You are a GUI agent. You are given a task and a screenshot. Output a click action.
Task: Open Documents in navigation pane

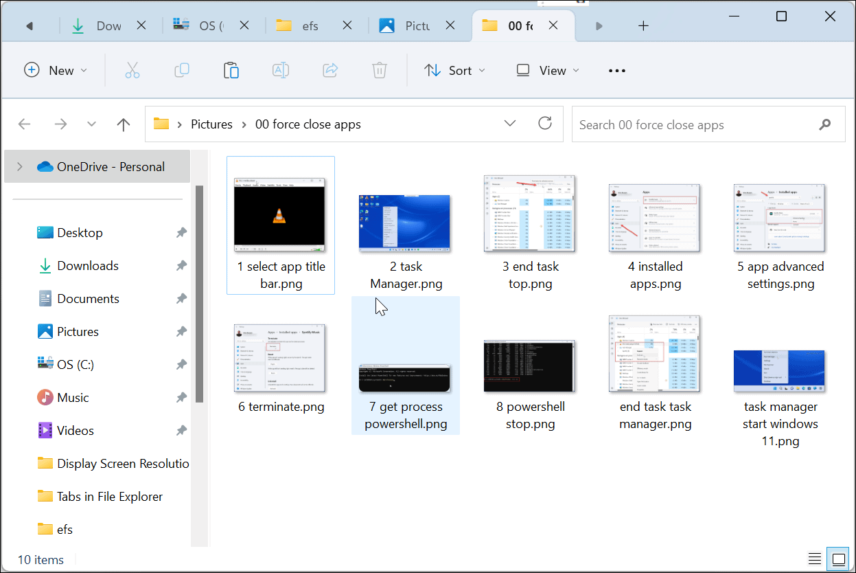pyautogui.click(x=88, y=299)
